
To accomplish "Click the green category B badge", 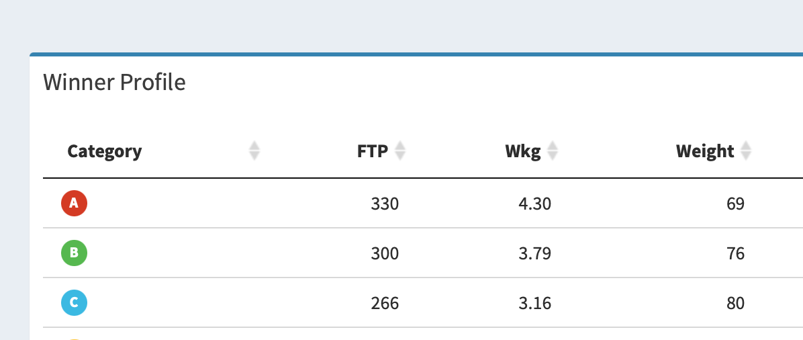I will pyautogui.click(x=75, y=253).
